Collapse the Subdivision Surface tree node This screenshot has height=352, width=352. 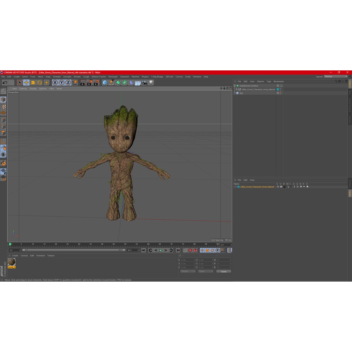click(x=235, y=86)
